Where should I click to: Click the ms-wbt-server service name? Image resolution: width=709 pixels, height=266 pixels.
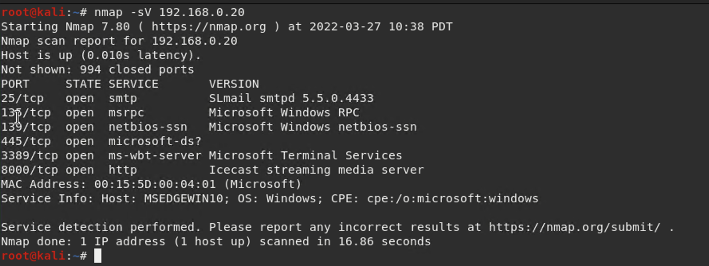tap(155, 156)
